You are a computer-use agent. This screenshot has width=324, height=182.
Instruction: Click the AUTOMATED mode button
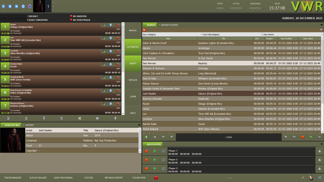point(133,47)
